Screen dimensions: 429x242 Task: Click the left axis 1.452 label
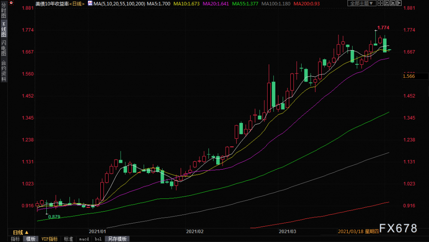click(27, 96)
